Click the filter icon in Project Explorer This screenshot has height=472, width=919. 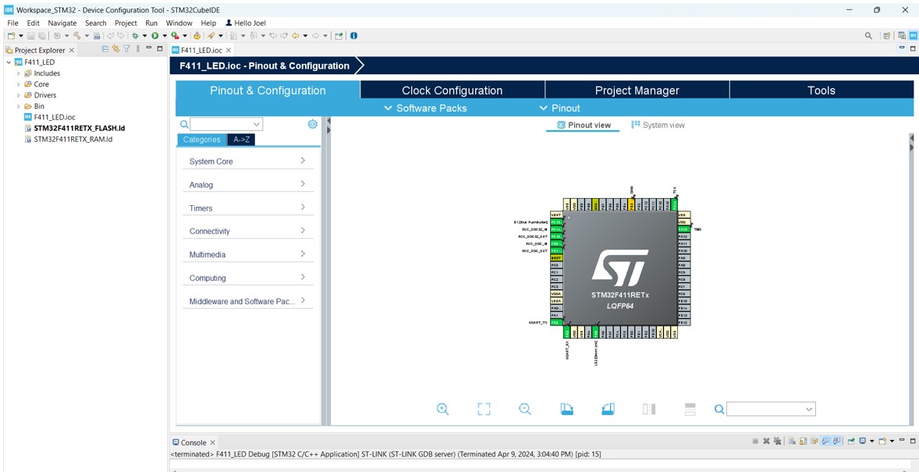[126, 49]
